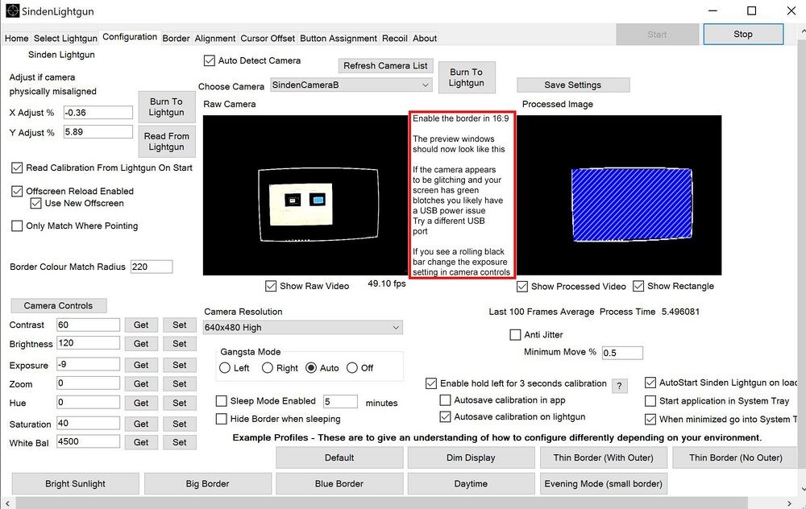The width and height of the screenshot is (806, 509).
Task: Click the SindenLightgun crosshair app icon
Action: coord(12,10)
